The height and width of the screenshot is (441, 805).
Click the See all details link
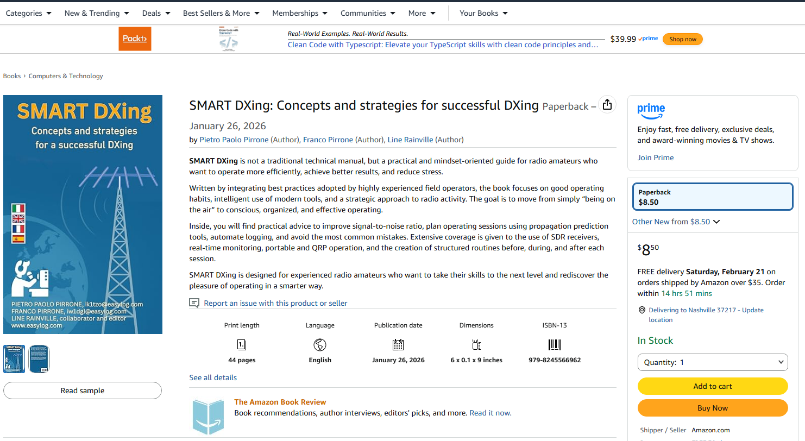tap(213, 377)
